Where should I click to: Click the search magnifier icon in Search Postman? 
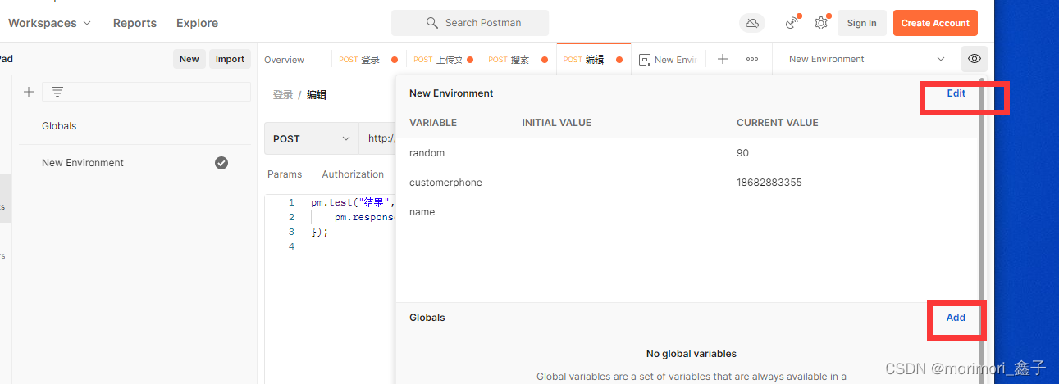point(432,23)
